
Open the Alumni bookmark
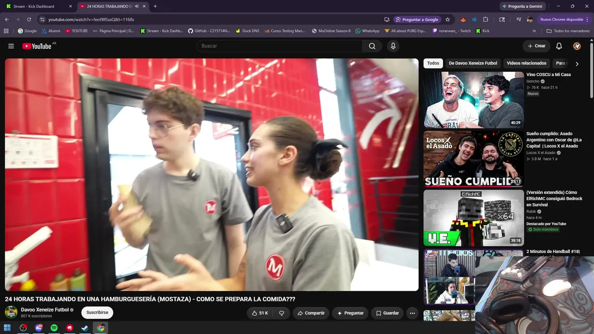pyautogui.click(x=51, y=31)
